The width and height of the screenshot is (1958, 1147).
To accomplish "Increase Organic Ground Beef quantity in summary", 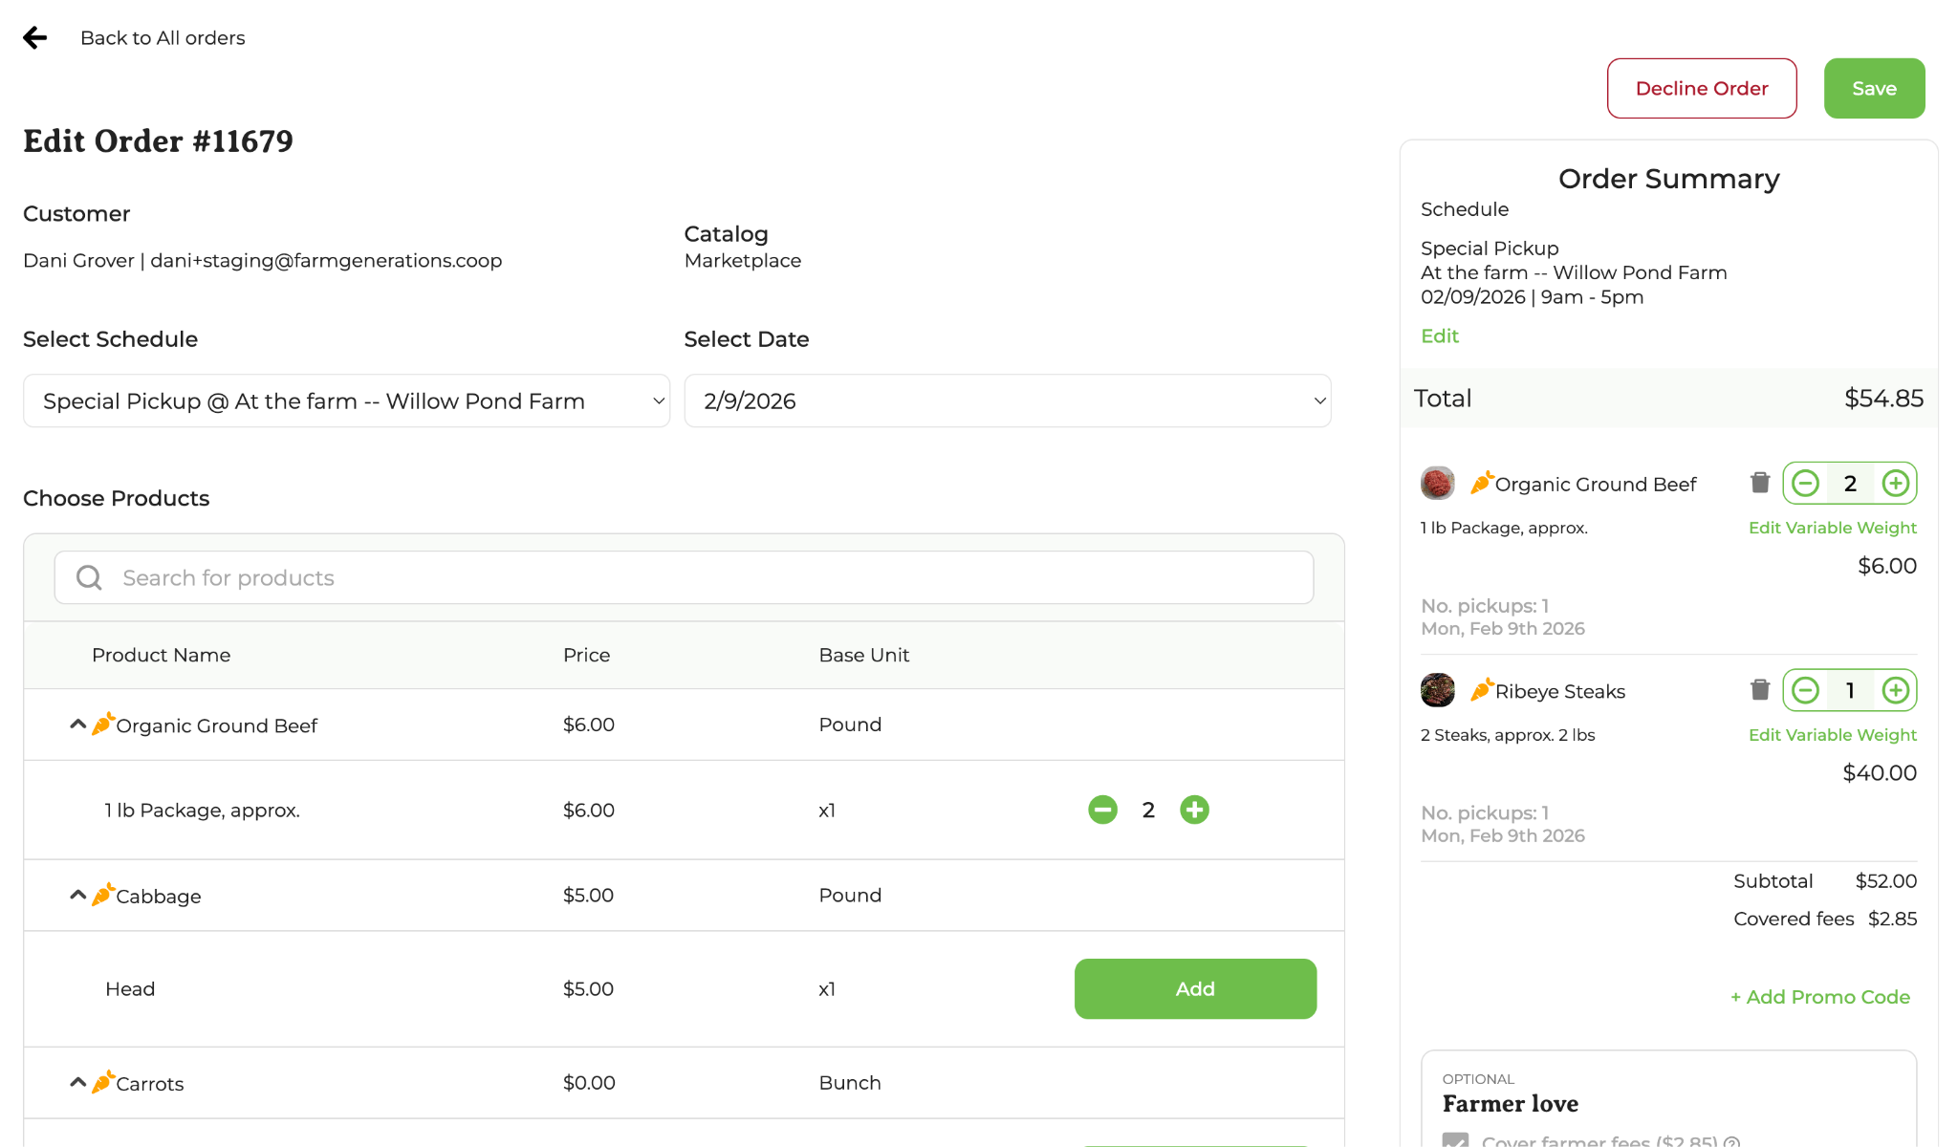I will [1895, 484].
